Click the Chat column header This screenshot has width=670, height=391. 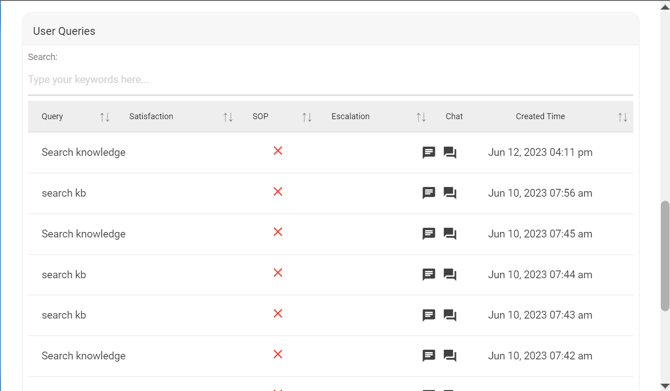tap(454, 116)
